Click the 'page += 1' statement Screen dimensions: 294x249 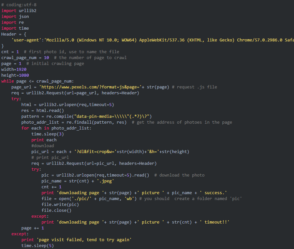33,228
